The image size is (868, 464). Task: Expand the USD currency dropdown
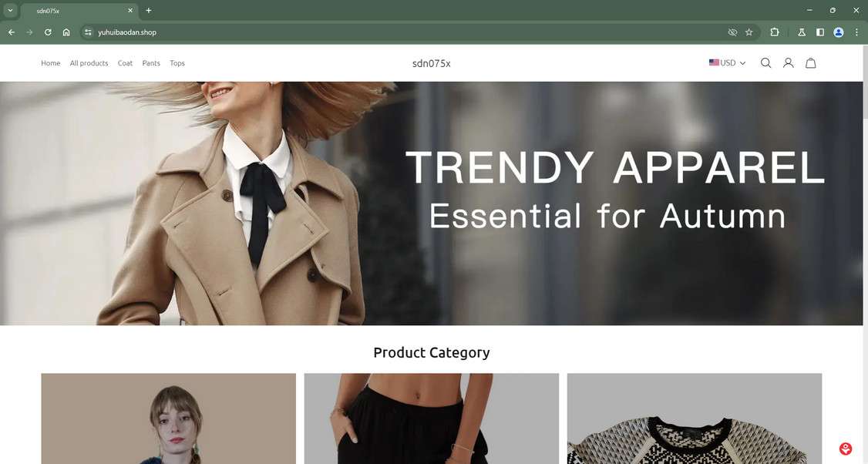tap(727, 63)
